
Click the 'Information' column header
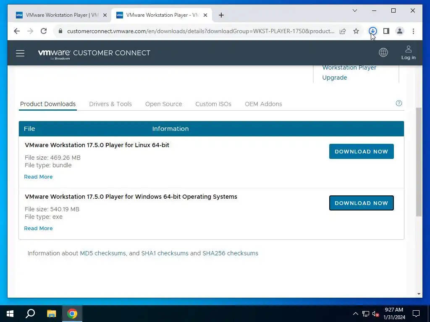[x=170, y=129]
